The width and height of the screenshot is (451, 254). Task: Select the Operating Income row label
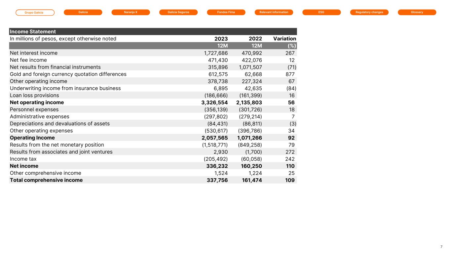point(32,138)
